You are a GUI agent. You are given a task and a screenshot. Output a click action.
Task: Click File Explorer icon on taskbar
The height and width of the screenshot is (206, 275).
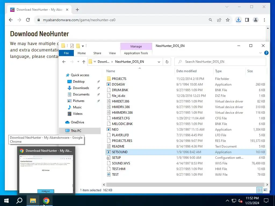pyautogui.click(x=33, y=201)
